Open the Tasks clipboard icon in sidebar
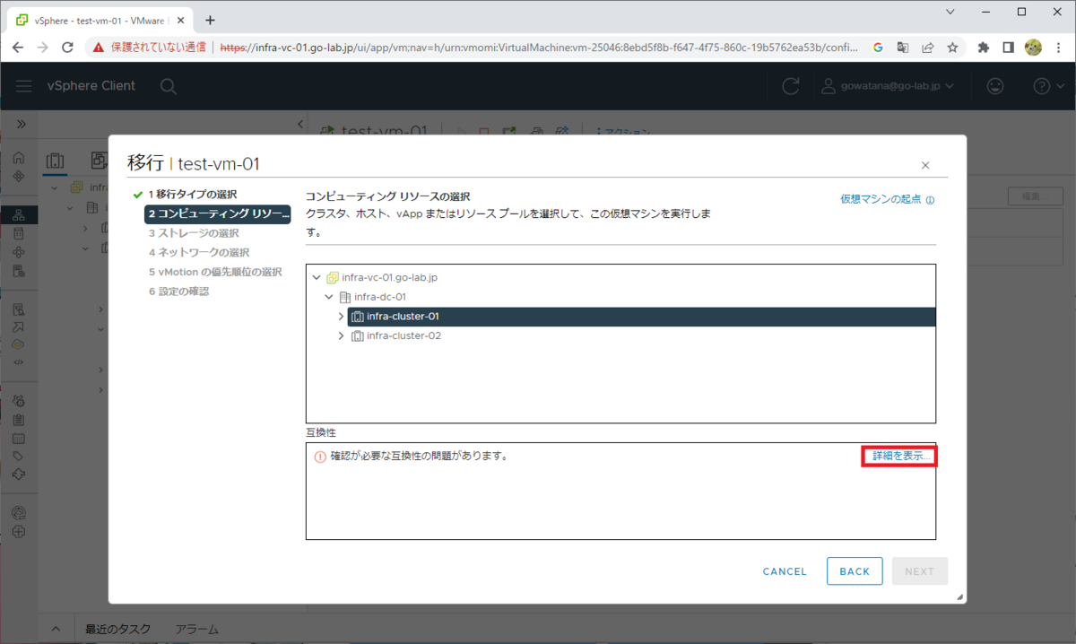The image size is (1076, 644). (19, 420)
